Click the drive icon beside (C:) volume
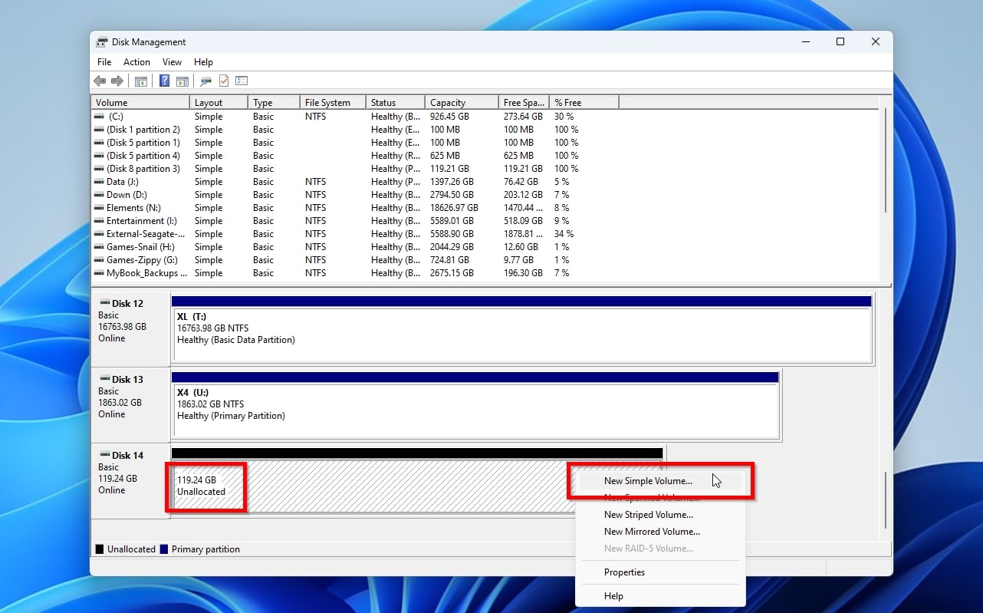 (x=100, y=117)
